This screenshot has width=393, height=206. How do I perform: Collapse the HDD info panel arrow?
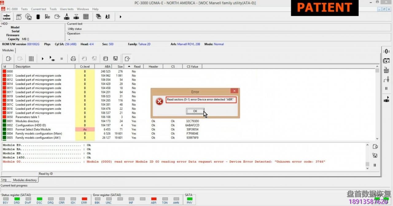pyautogui.click(x=1, y=27)
